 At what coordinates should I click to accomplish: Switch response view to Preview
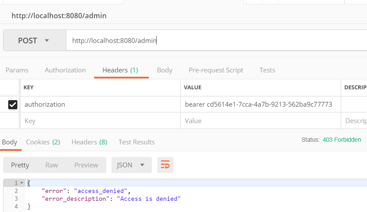pos(86,165)
